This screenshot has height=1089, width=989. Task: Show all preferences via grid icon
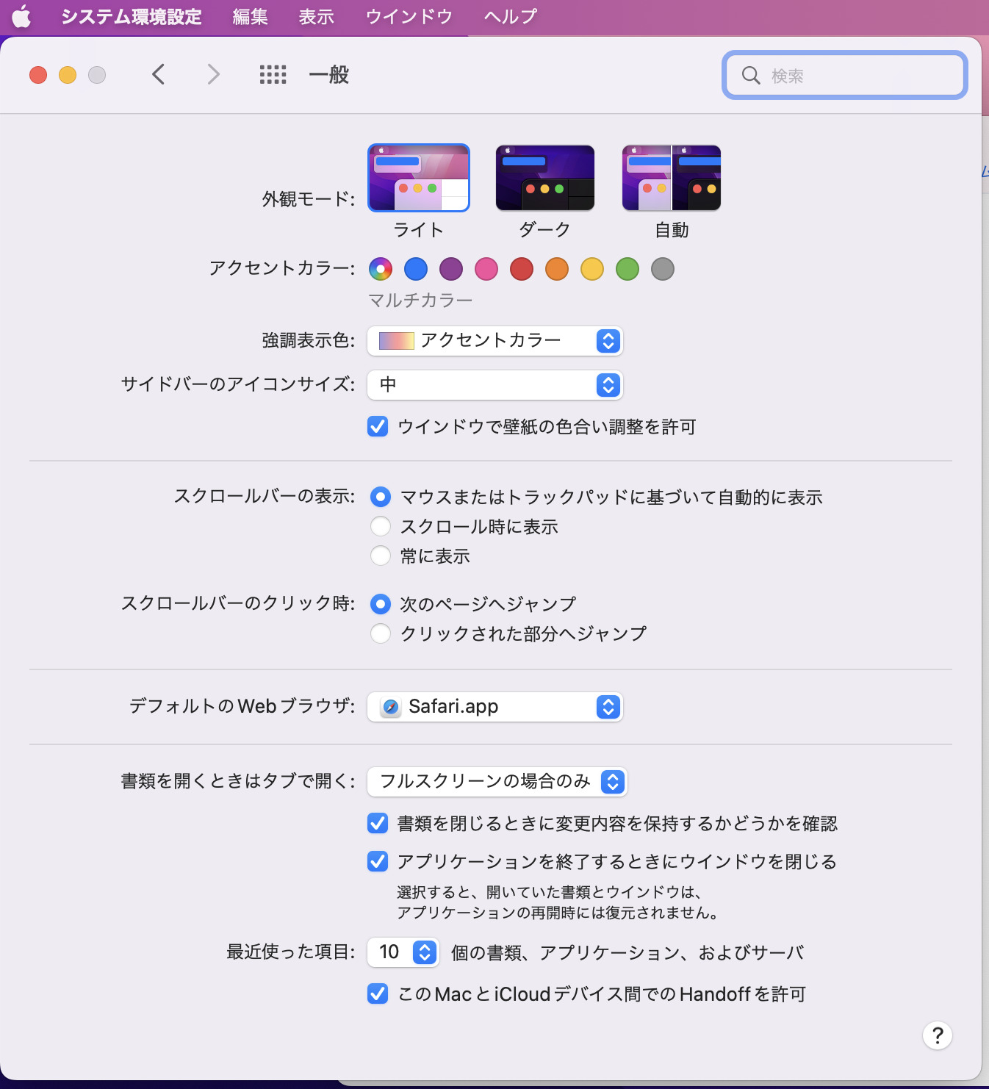(x=273, y=74)
